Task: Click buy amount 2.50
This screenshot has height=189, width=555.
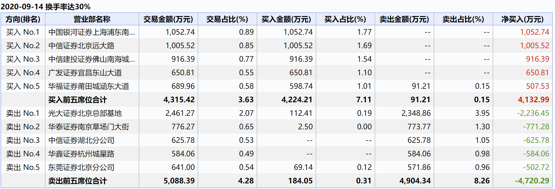Action: click(x=305, y=127)
